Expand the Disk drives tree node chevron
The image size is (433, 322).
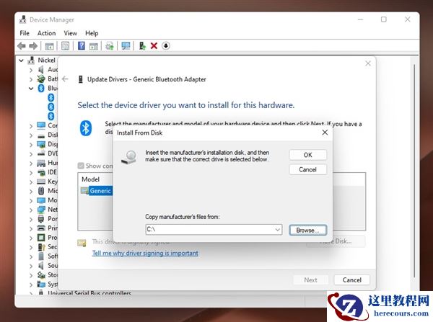tap(31, 135)
